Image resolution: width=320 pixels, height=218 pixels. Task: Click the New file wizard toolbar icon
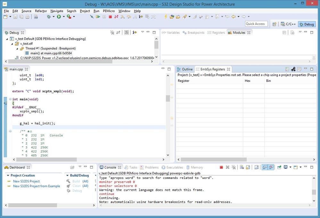(5, 17)
